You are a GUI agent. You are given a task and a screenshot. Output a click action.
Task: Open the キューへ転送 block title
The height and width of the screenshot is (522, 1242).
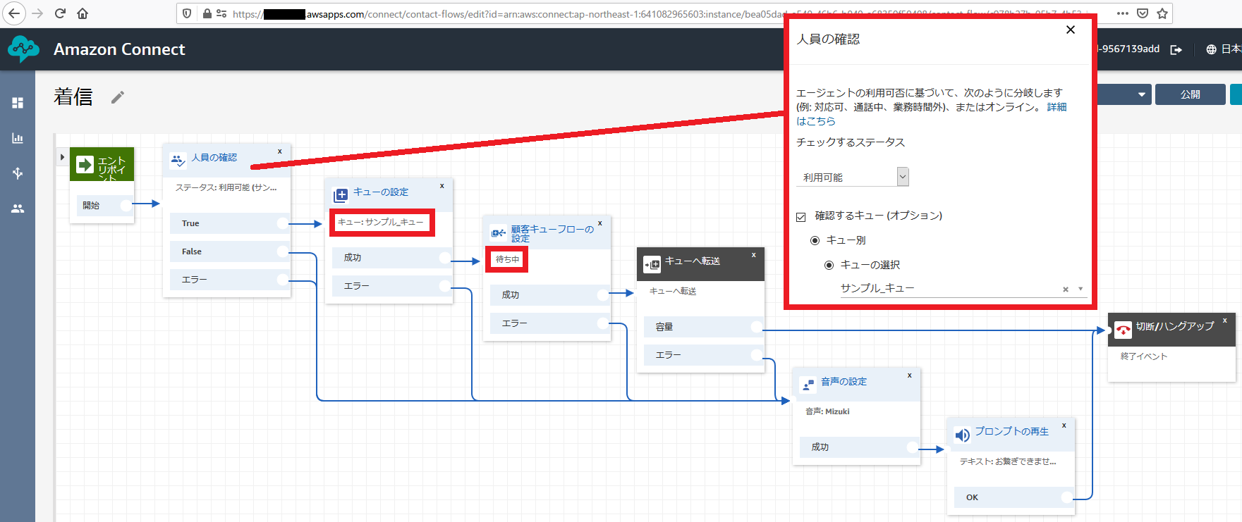[x=693, y=261]
